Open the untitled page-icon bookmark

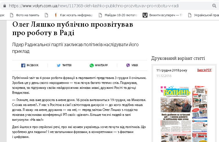pos(46,15)
